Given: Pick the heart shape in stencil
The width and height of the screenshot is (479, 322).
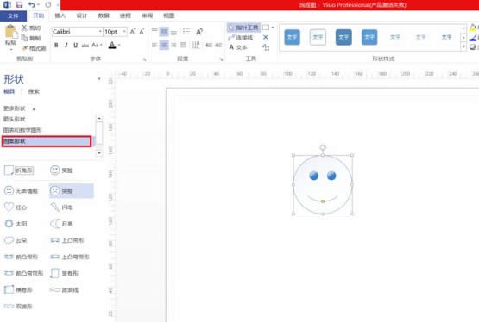Looking at the screenshot, I should 16,207.
